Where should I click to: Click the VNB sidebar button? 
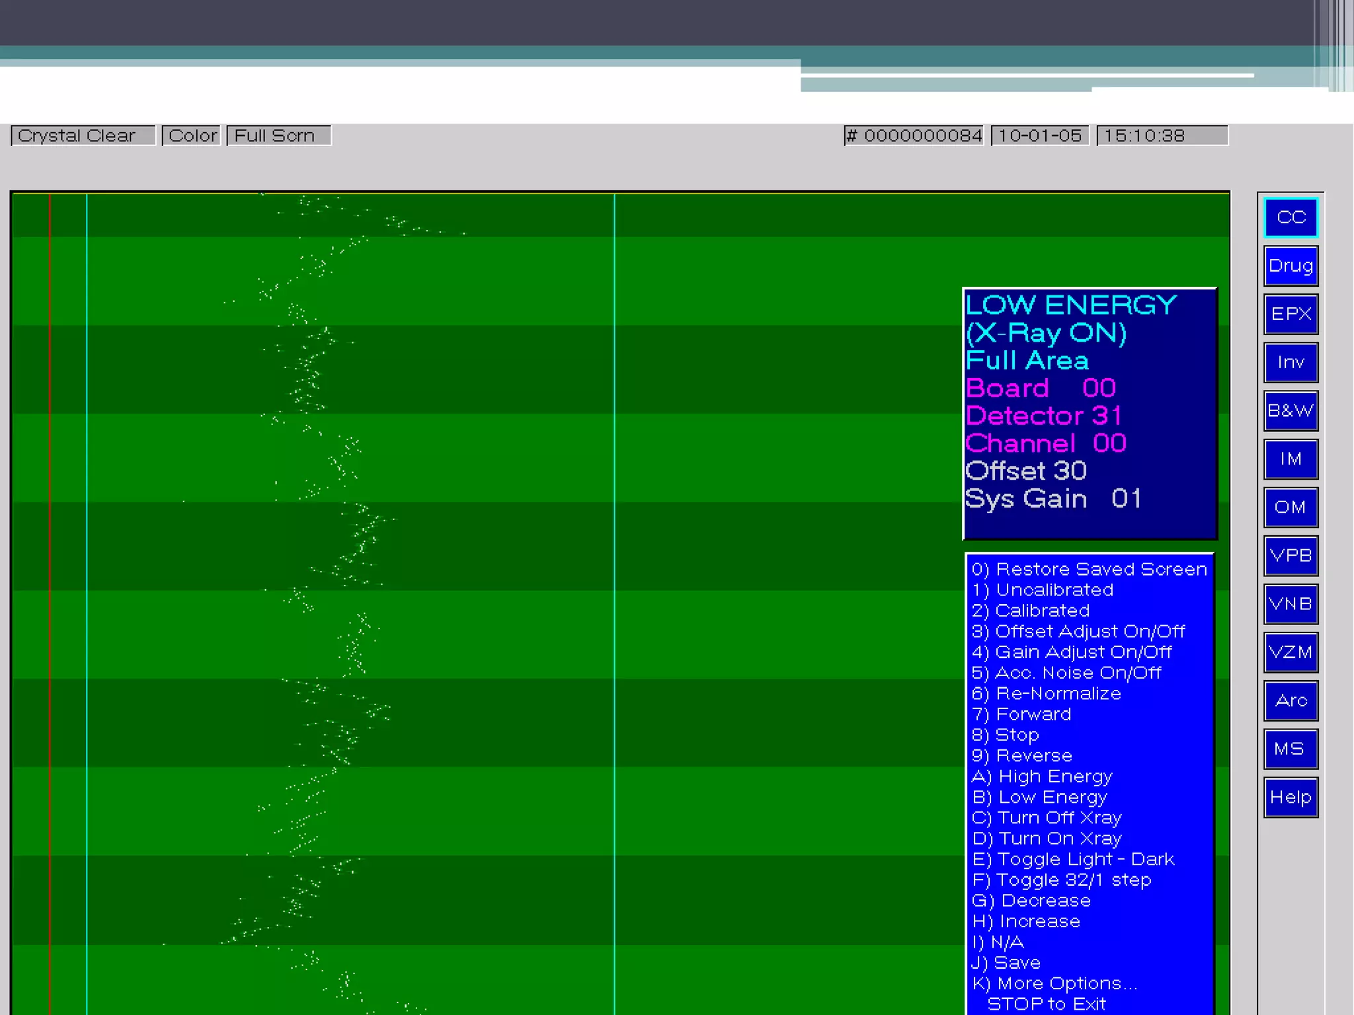(x=1291, y=603)
